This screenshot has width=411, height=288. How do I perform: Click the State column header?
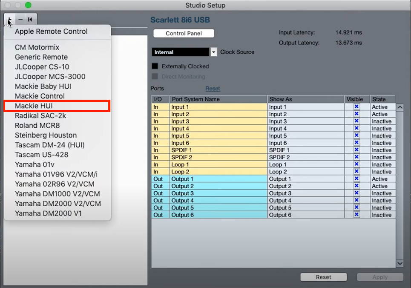[x=382, y=99]
